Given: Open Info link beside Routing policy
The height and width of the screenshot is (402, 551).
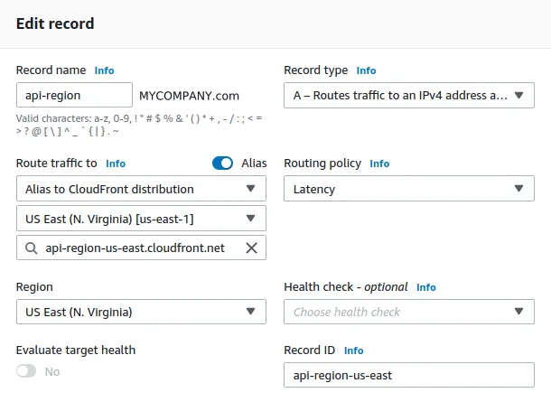Looking at the screenshot, I should (379, 164).
